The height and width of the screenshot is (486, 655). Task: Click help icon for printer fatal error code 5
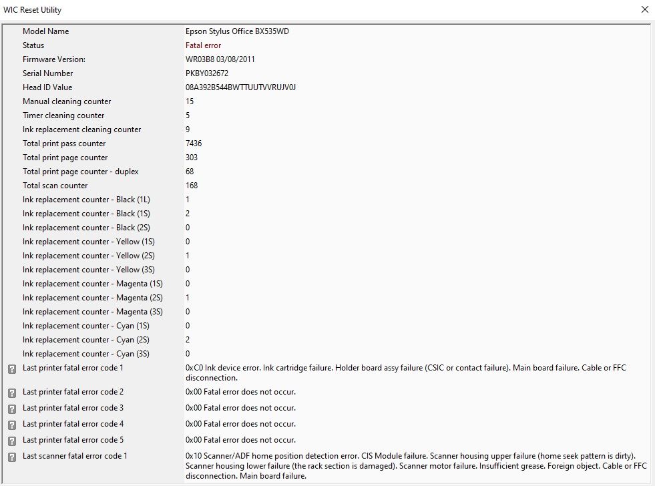[12, 441]
